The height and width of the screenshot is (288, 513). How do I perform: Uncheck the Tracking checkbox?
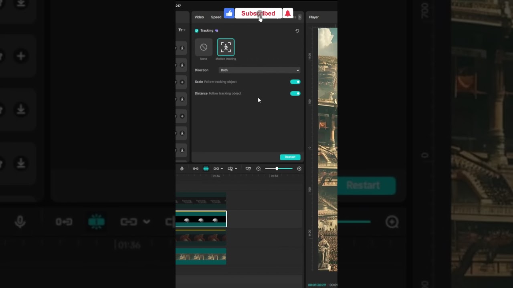[x=196, y=30]
